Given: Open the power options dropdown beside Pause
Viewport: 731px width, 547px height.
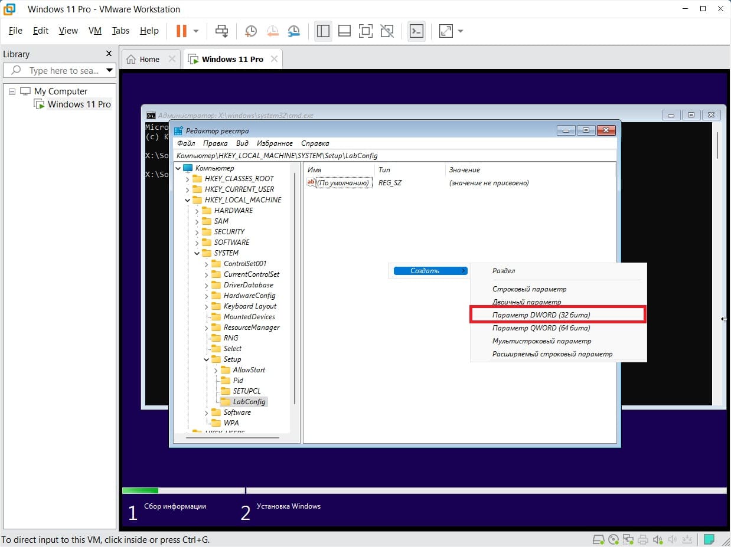Looking at the screenshot, I should [x=196, y=31].
